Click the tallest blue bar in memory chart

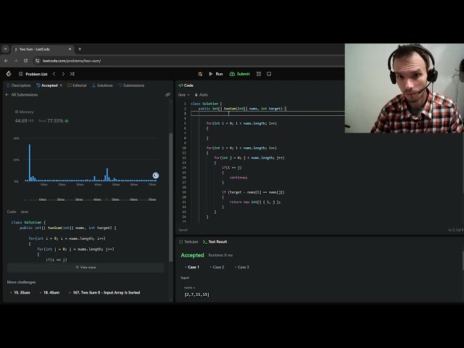click(x=29, y=162)
